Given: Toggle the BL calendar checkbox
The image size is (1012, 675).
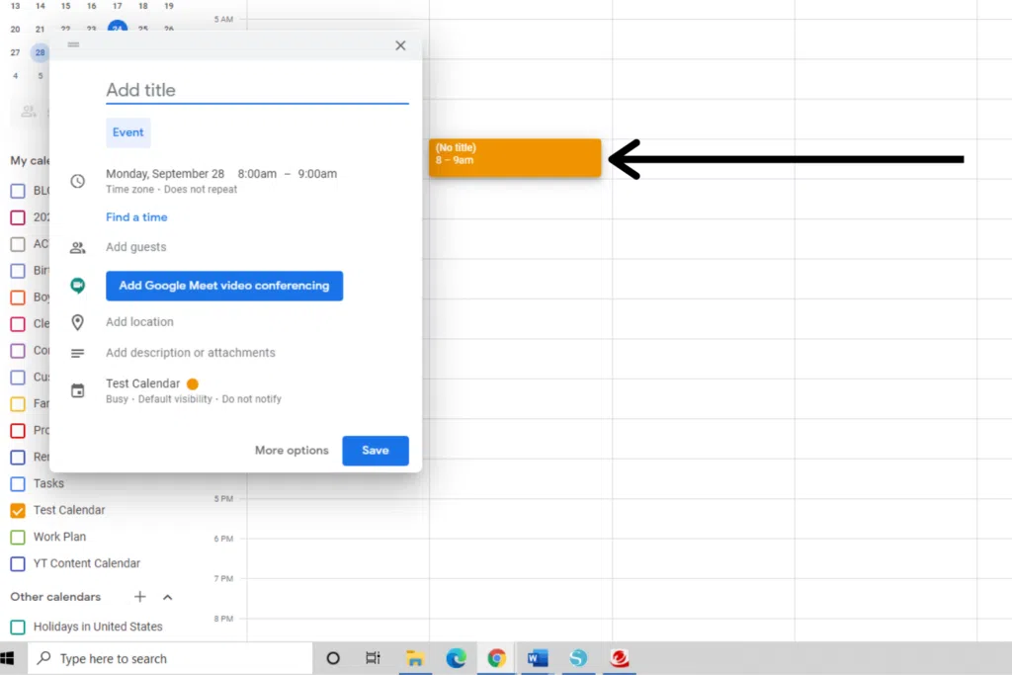Looking at the screenshot, I should (x=18, y=191).
